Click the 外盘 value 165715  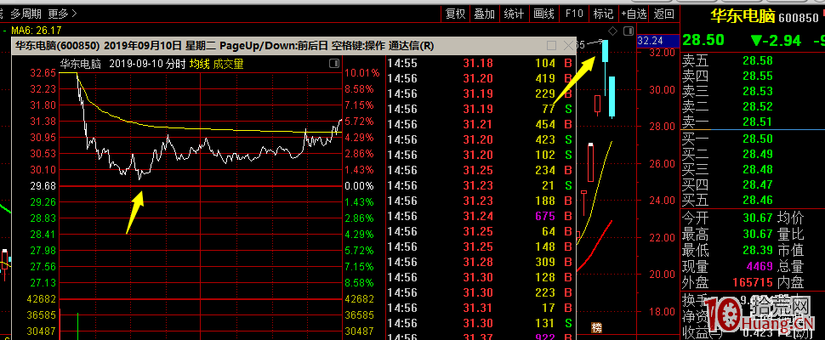coord(753,283)
